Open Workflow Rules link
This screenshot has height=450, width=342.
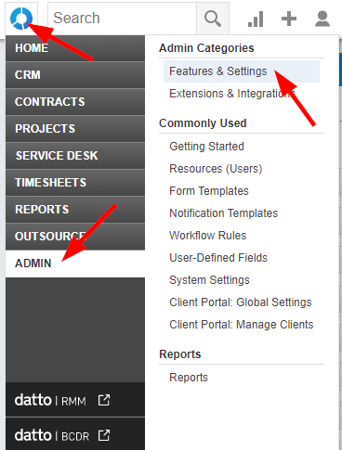pyautogui.click(x=207, y=236)
